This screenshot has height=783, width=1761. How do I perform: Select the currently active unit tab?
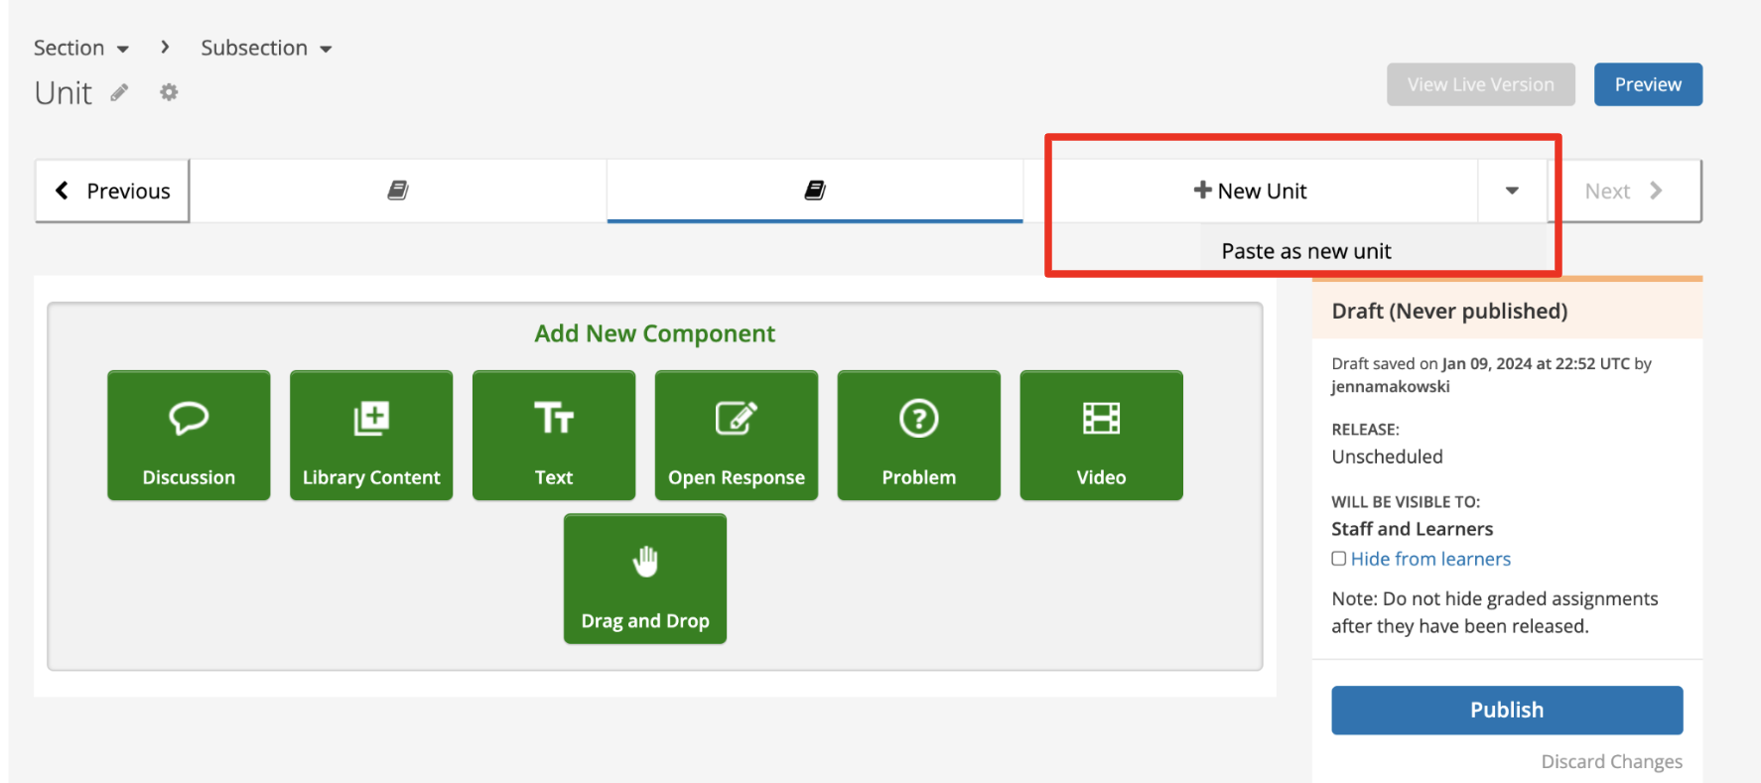tap(815, 191)
